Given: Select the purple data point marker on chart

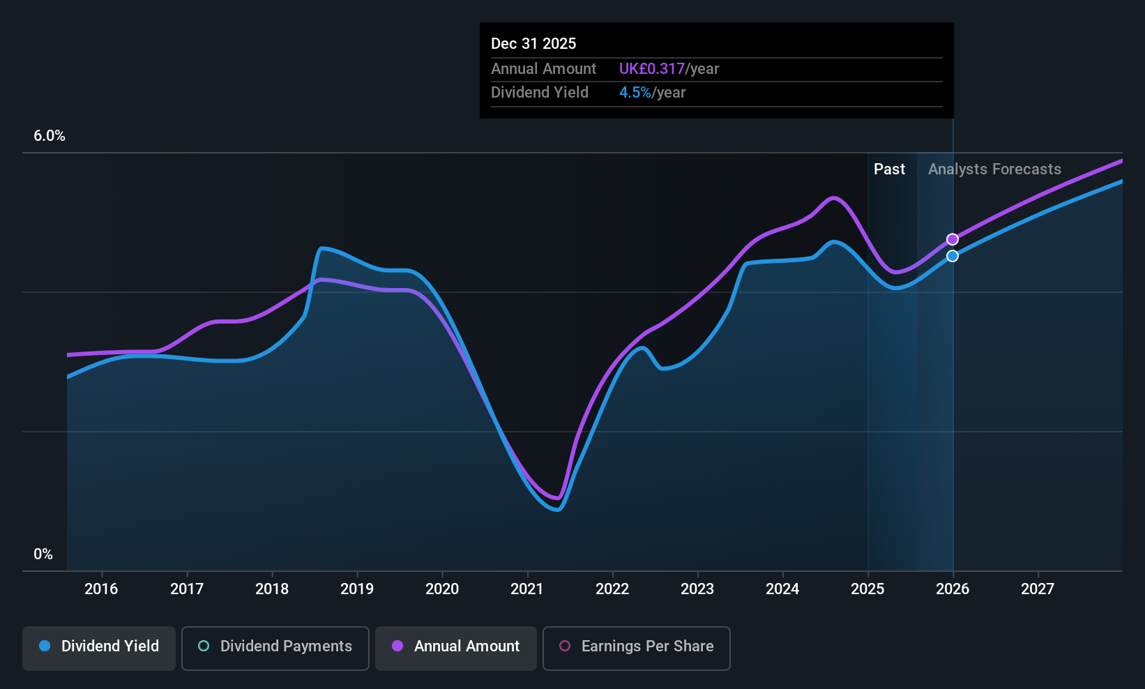Looking at the screenshot, I should pos(953,239).
